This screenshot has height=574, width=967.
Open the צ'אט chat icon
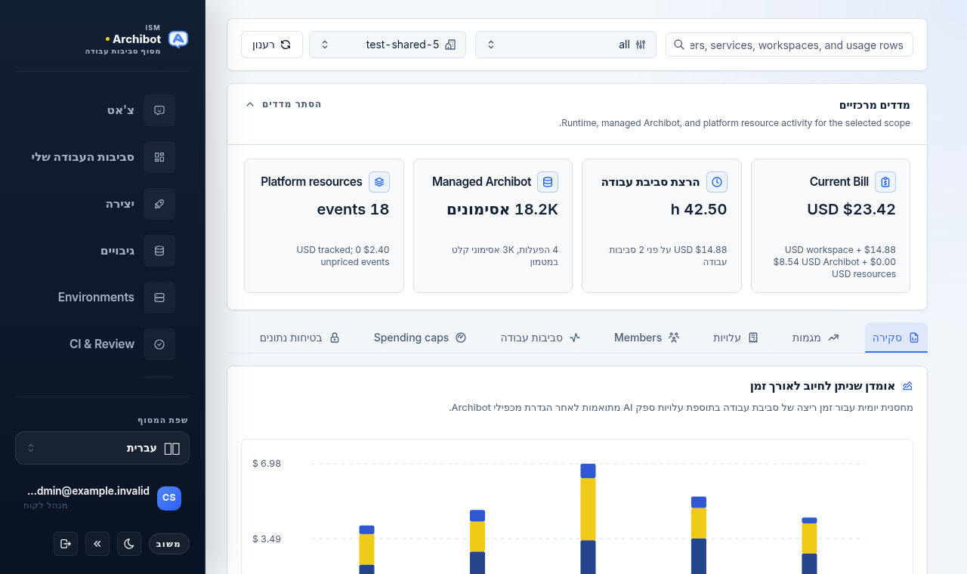pos(159,110)
